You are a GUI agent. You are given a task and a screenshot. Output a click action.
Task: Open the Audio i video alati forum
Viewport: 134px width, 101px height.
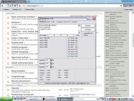(x=20, y=38)
